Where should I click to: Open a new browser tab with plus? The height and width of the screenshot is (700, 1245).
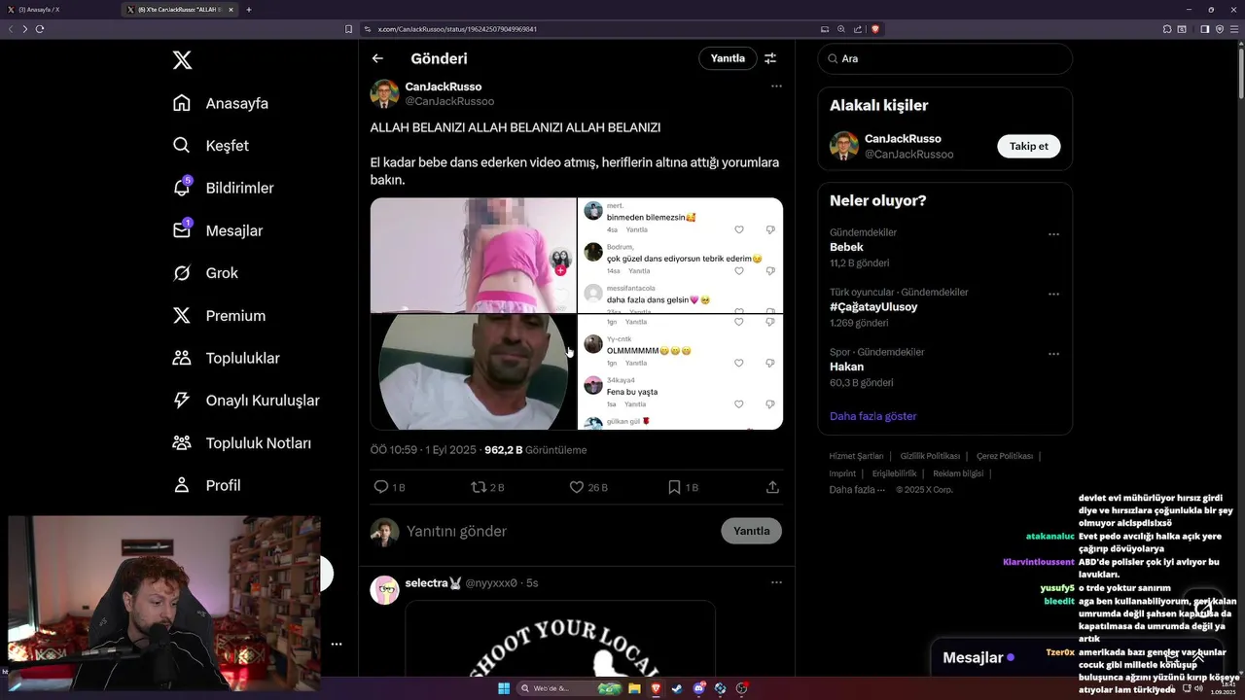pyautogui.click(x=249, y=10)
